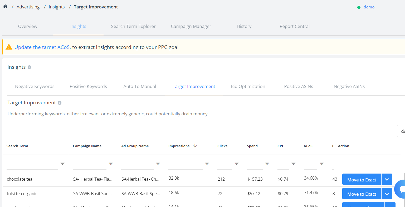Click Move to Exact for chocolate tea

tap(362, 179)
